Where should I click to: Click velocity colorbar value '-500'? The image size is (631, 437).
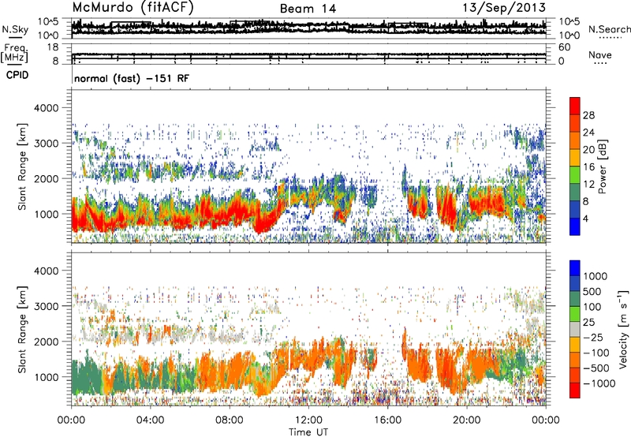click(596, 368)
